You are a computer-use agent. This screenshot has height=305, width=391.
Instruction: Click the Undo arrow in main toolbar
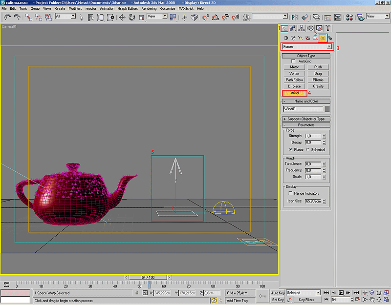point(7,17)
